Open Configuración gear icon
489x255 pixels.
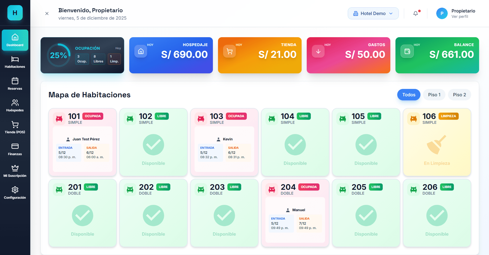[15, 190]
